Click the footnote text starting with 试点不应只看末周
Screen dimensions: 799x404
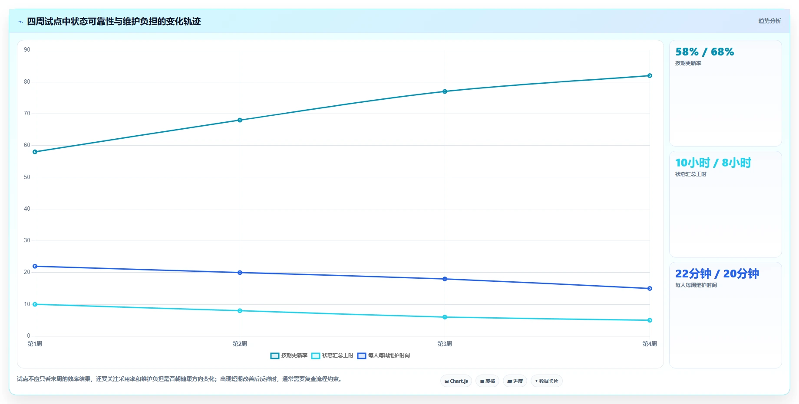[180, 379]
